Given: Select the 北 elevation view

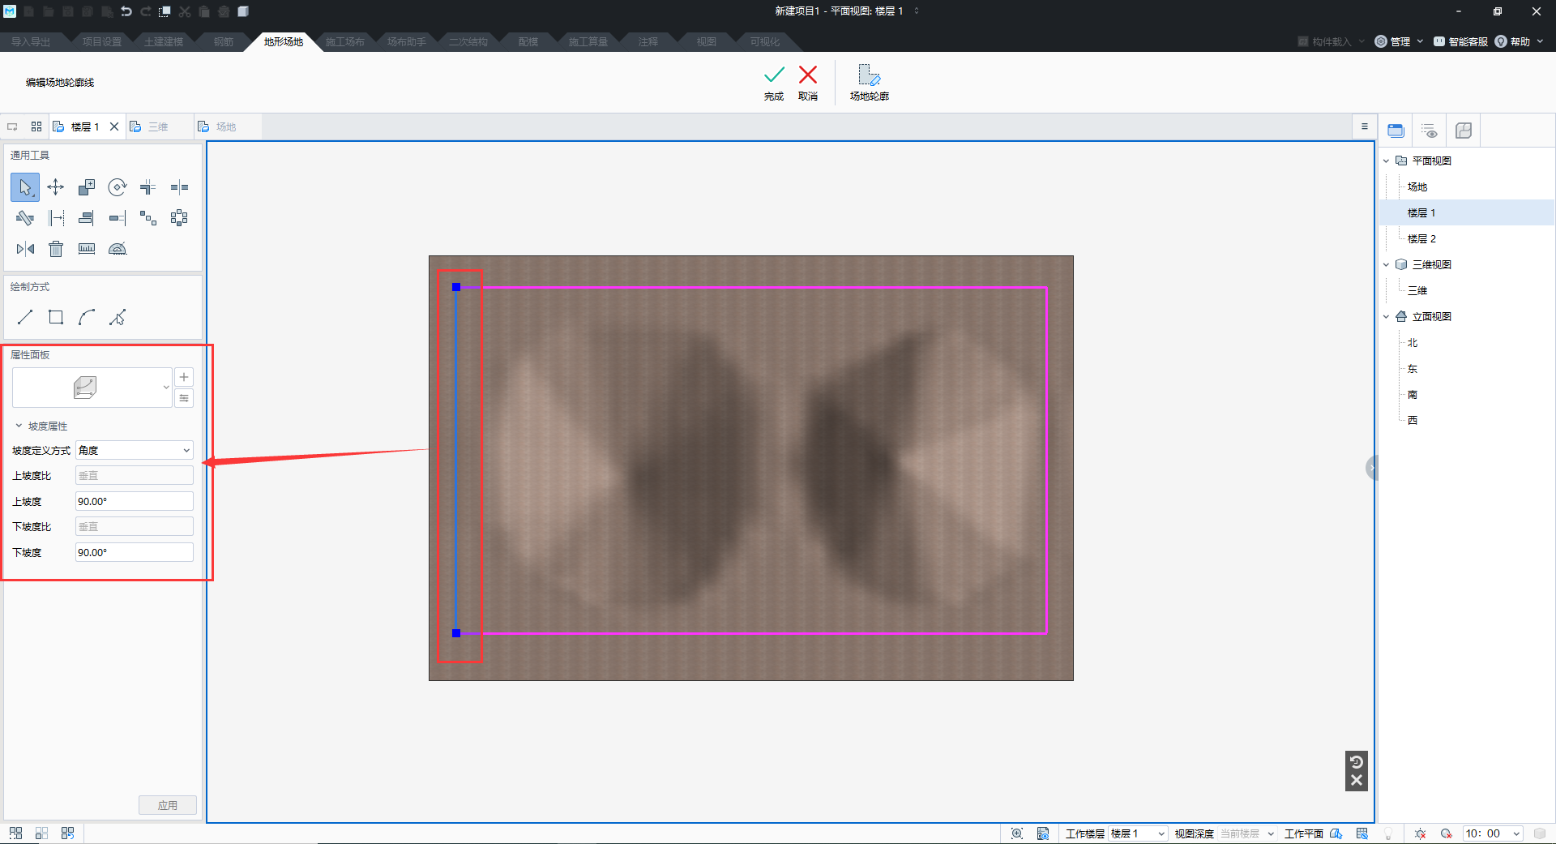Looking at the screenshot, I should click(1413, 342).
